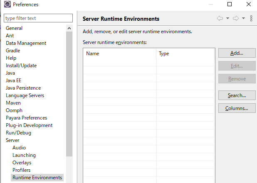Open the back history dropdown arrow
Image resolution: width=257 pixels, height=183 pixels.
click(x=228, y=18)
